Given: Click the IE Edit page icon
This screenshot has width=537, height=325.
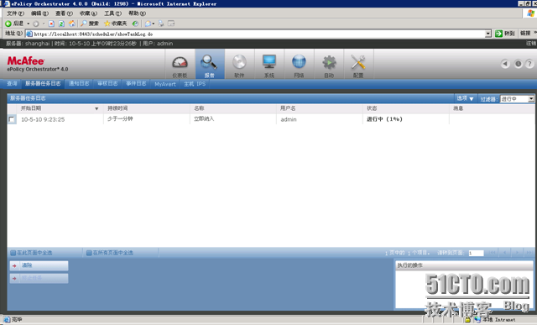Looking at the screenshot, I should click(x=171, y=24).
